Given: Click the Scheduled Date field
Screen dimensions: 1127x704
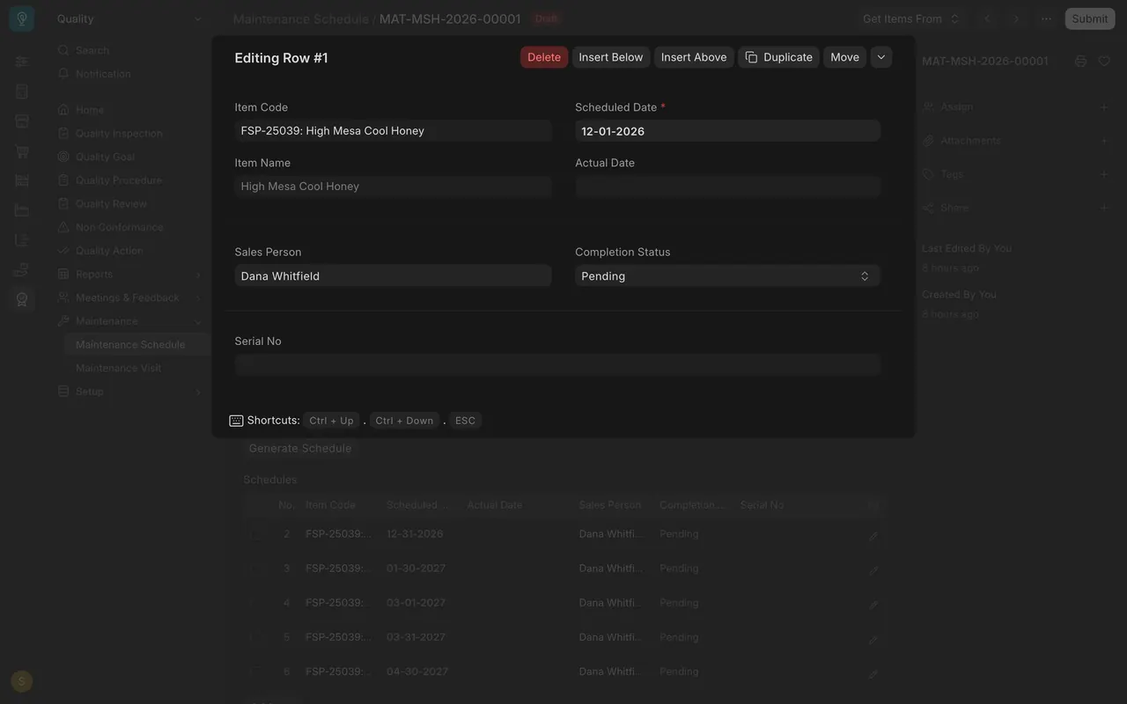Looking at the screenshot, I should [x=727, y=131].
